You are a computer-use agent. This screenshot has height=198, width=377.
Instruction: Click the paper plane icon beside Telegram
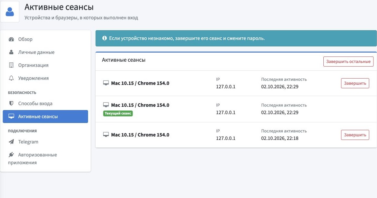11,142
